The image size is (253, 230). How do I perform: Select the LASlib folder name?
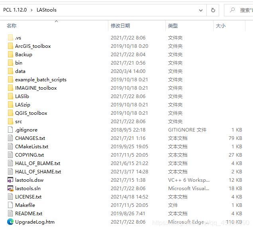[x=22, y=96]
